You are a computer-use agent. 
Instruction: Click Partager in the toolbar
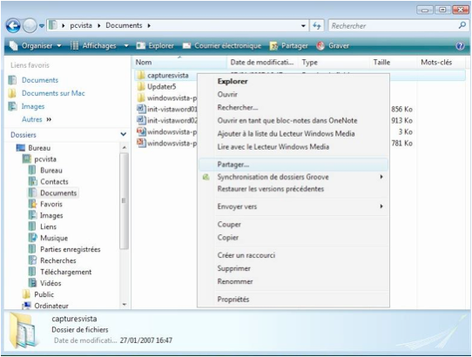coord(289,46)
